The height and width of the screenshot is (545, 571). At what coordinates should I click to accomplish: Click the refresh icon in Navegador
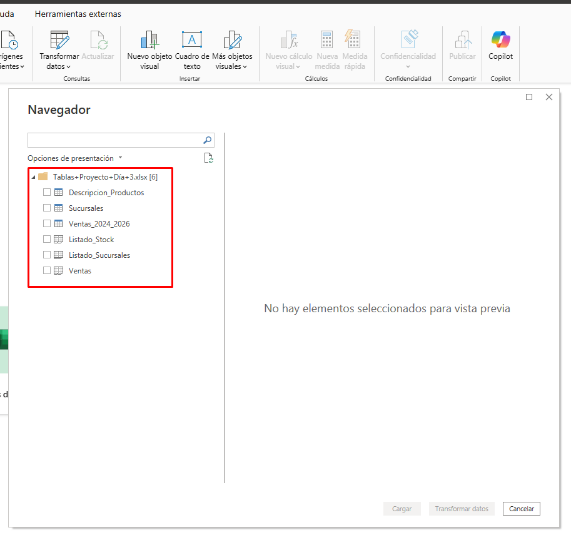tap(209, 158)
